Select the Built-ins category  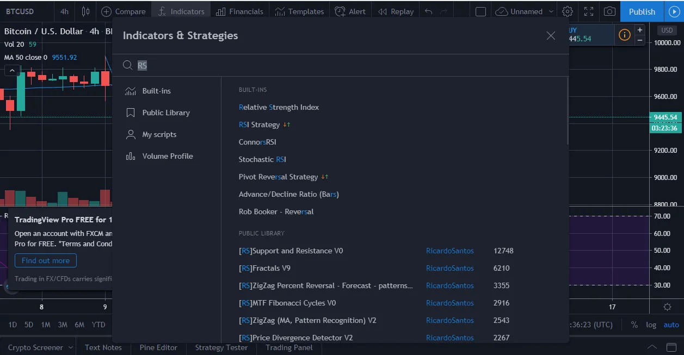[167, 91]
